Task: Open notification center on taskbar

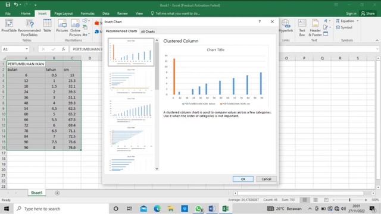Action: pyautogui.click(x=372, y=209)
